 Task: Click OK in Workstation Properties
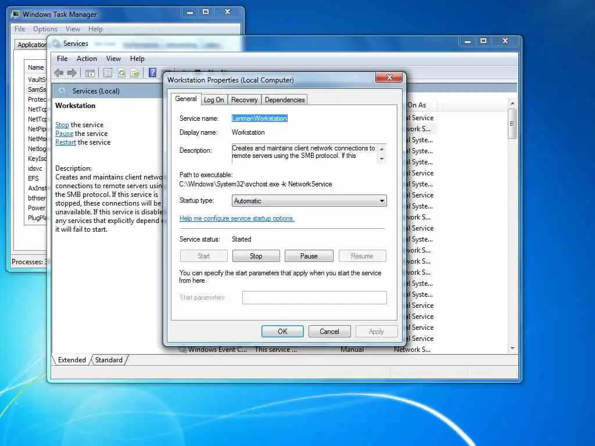[x=282, y=332]
